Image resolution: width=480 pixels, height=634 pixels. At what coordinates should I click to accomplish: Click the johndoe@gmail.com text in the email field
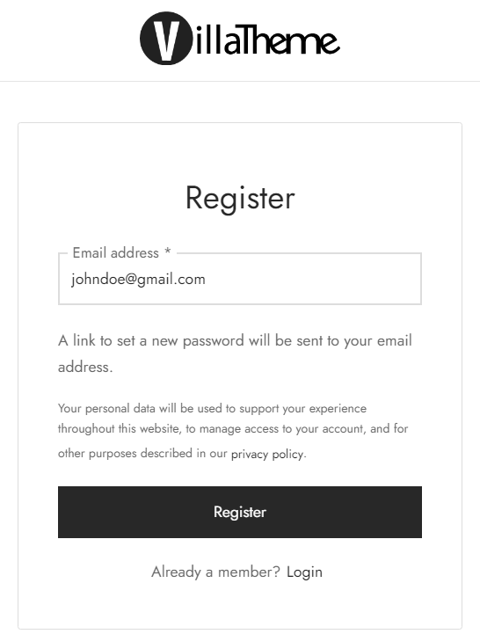pyautogui.click(x=138, y=280)
